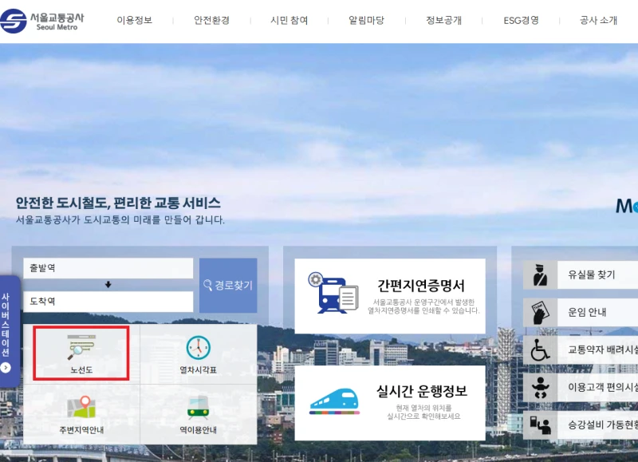The width and height of the screenshot is (638, 462).
Task: Select the 유실물 찾기 attendant icon
Action: pos(538,274)
